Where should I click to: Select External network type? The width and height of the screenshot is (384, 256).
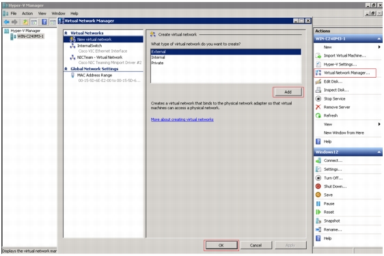[225, 52]
